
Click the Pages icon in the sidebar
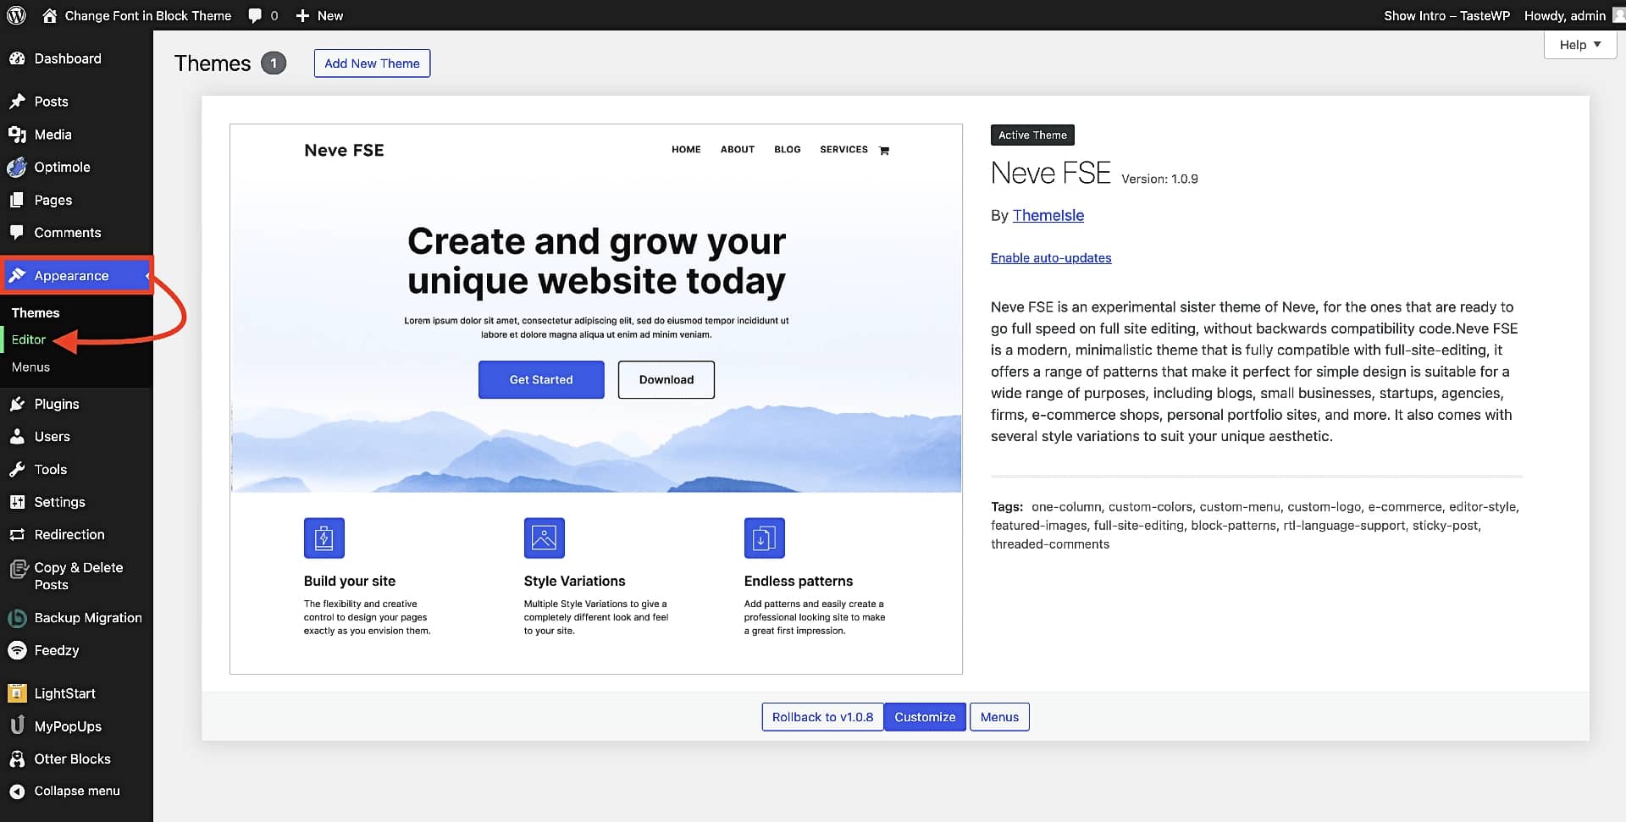point(17,200)
